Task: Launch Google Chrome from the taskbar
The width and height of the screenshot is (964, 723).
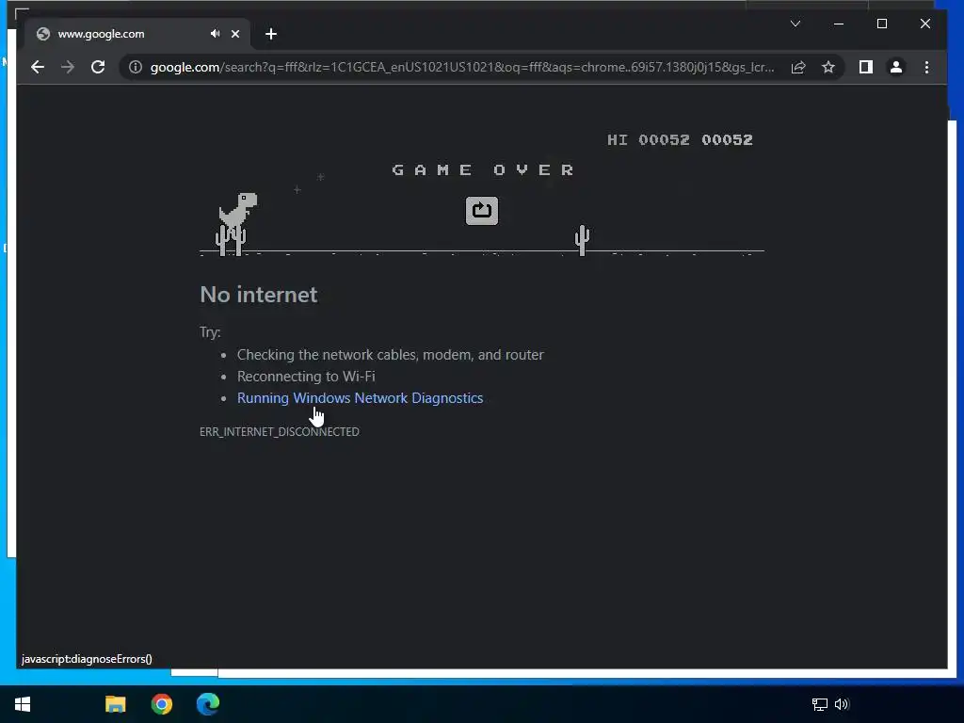Action: tap(162, 704)
